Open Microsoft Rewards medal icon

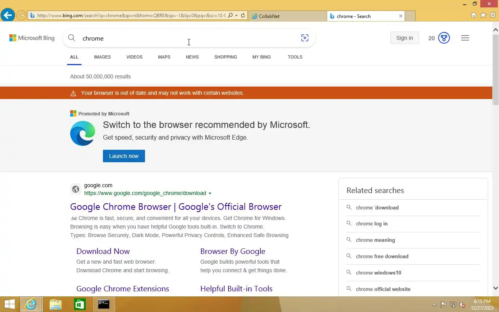click(444, 38)
